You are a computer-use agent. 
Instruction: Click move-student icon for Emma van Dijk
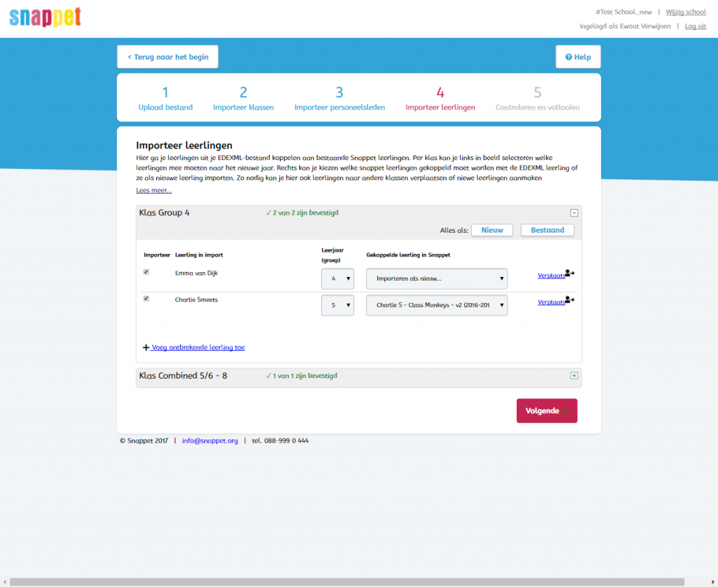[x=569, y=274]
